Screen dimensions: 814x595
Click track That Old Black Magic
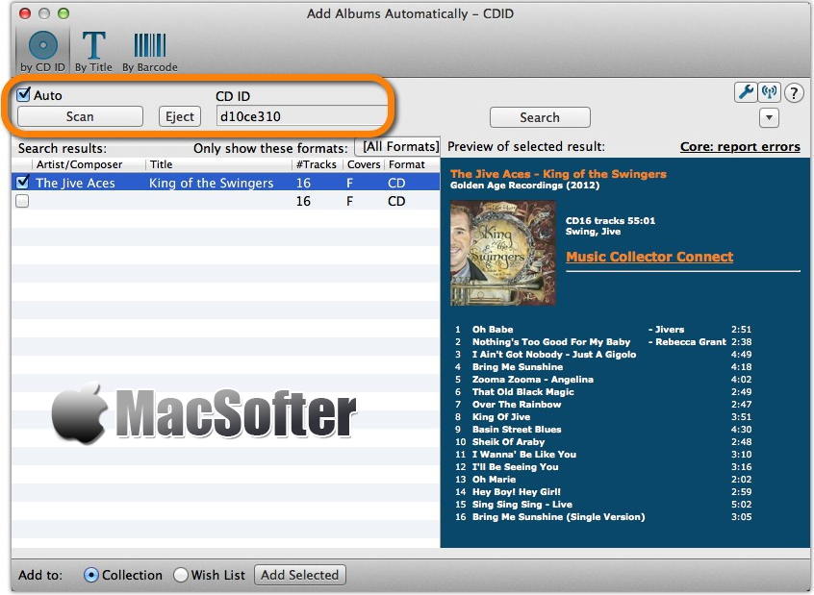coord(522,391)
